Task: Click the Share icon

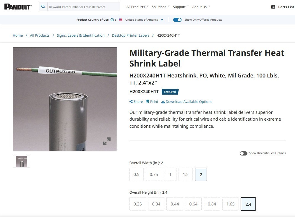Action: (x=131, y=102)
